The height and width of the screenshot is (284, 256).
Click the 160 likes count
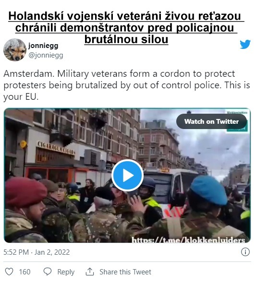tap(24, 272)
